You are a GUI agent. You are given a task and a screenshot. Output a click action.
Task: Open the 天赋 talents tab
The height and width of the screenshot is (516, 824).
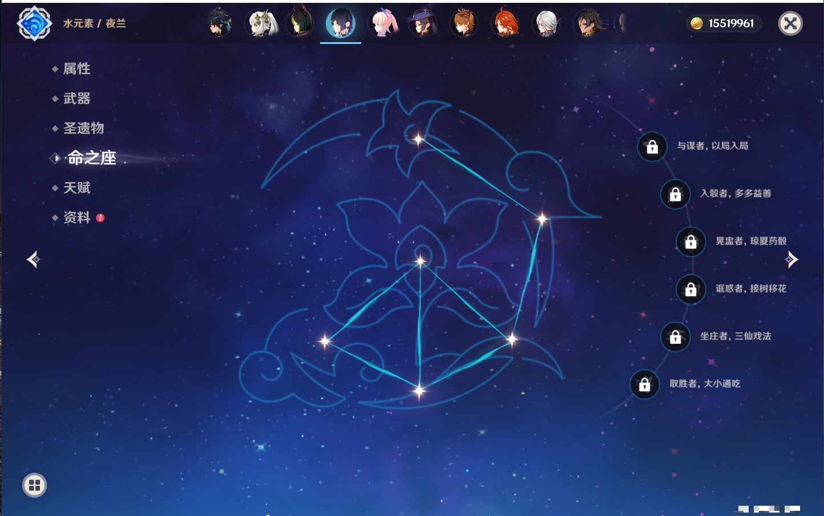pyautogui.click(x=77, y=188)
